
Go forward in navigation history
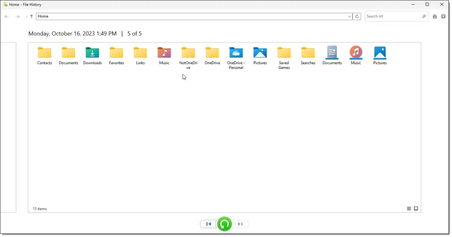click(x=18, y=16)
